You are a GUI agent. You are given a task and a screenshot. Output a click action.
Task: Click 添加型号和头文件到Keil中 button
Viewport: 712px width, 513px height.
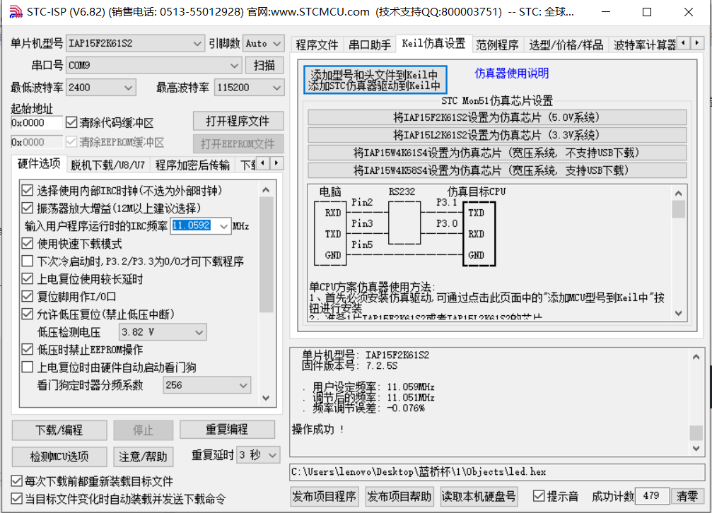[x=375, y=80]
